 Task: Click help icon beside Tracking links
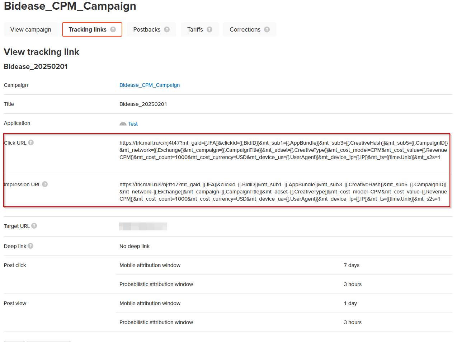pyautogui.click(x=113, y=29)
